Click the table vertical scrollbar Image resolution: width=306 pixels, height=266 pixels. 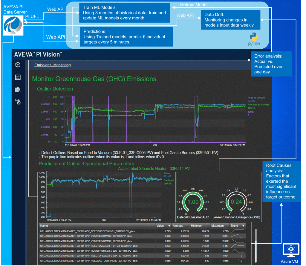[256, 246]
